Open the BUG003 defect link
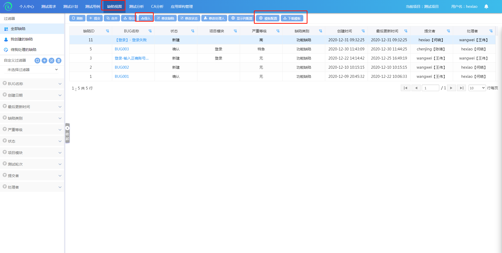Screen dimensions: 502x253 (x=122, y=49)
